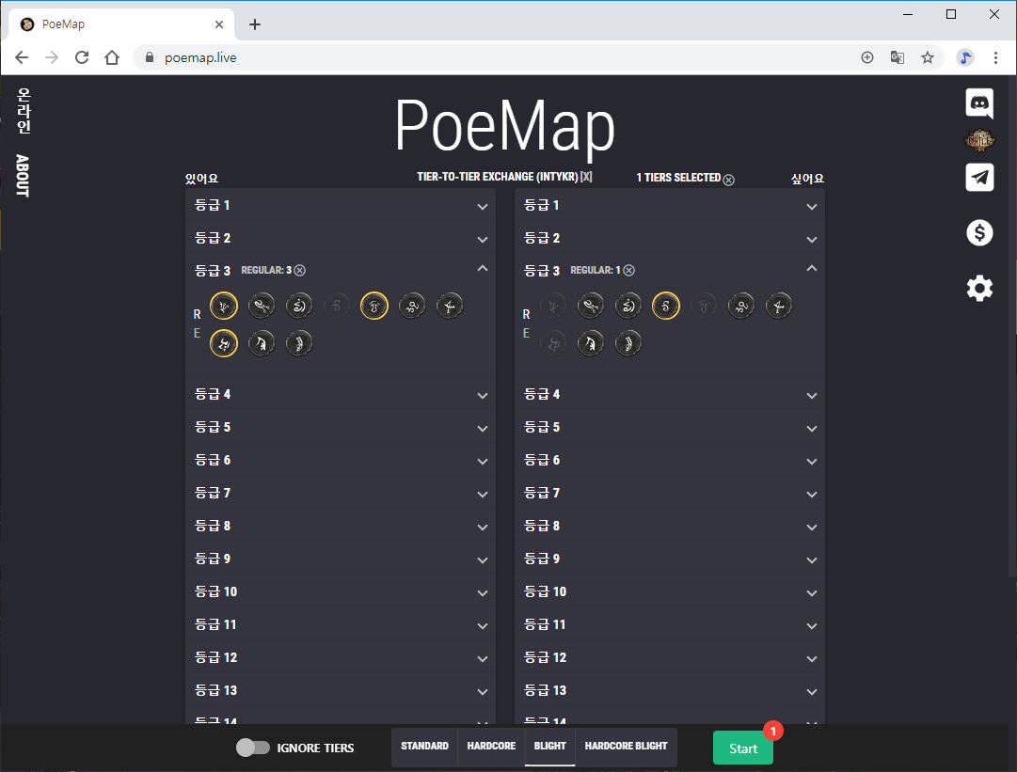Open the settings gear icon
The height and width of the screenshot is (772, 1017).
[979, 288]
